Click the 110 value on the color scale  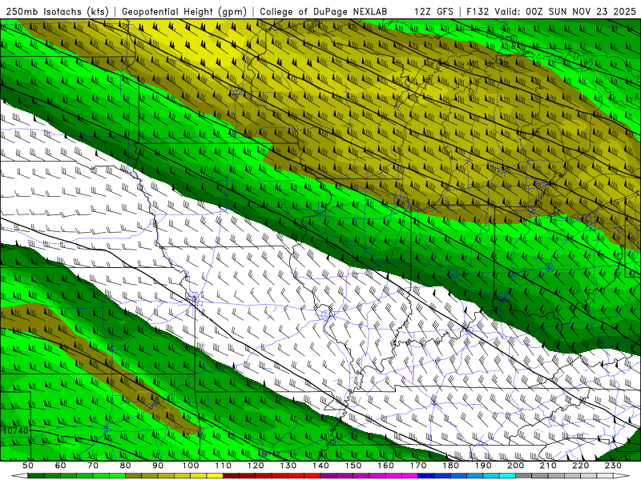(x=224, y=466)
